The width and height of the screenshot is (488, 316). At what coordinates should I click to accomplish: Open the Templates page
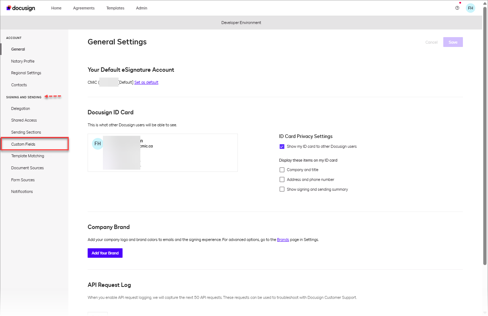pos(115,8)
